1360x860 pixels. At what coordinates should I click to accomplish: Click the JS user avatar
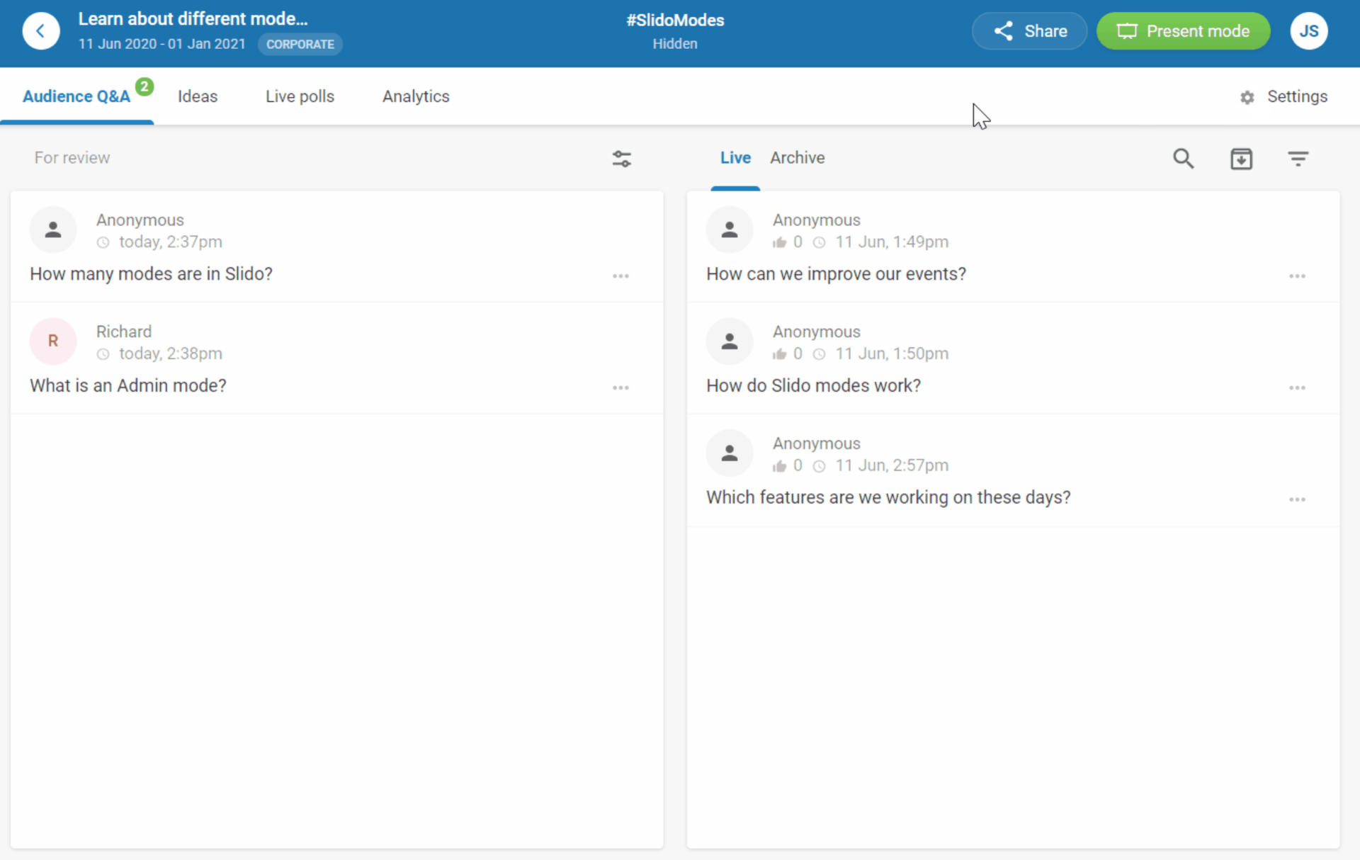click(x=1308, y=31)
